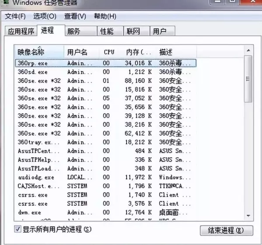
Task: Switch to the 应用程序 tab
Action: 21,31
